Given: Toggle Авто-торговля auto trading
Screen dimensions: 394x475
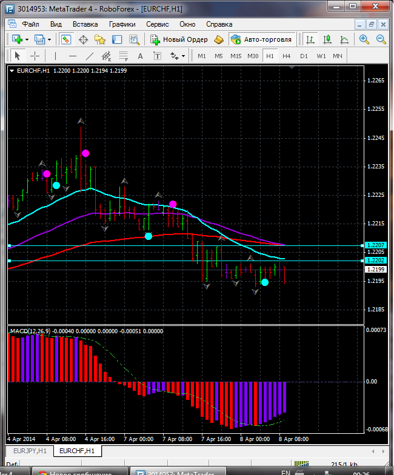Looking at the screenshot, I should 261,39.
